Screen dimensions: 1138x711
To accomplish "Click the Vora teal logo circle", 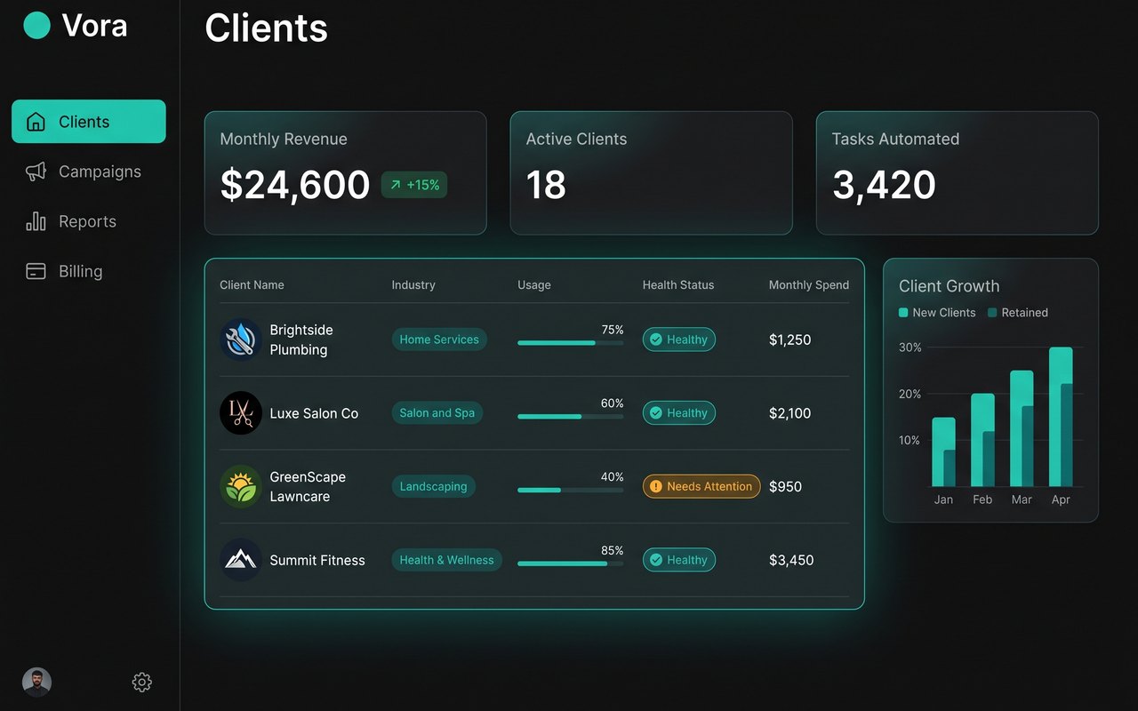I will [x=36, y=25].
